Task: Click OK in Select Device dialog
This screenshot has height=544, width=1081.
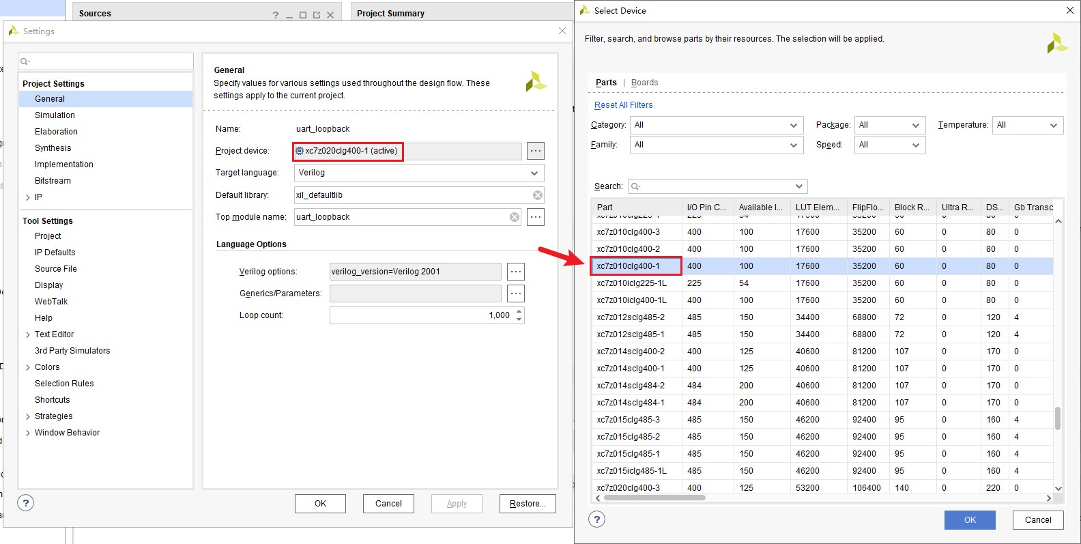Action: point(970,520)
